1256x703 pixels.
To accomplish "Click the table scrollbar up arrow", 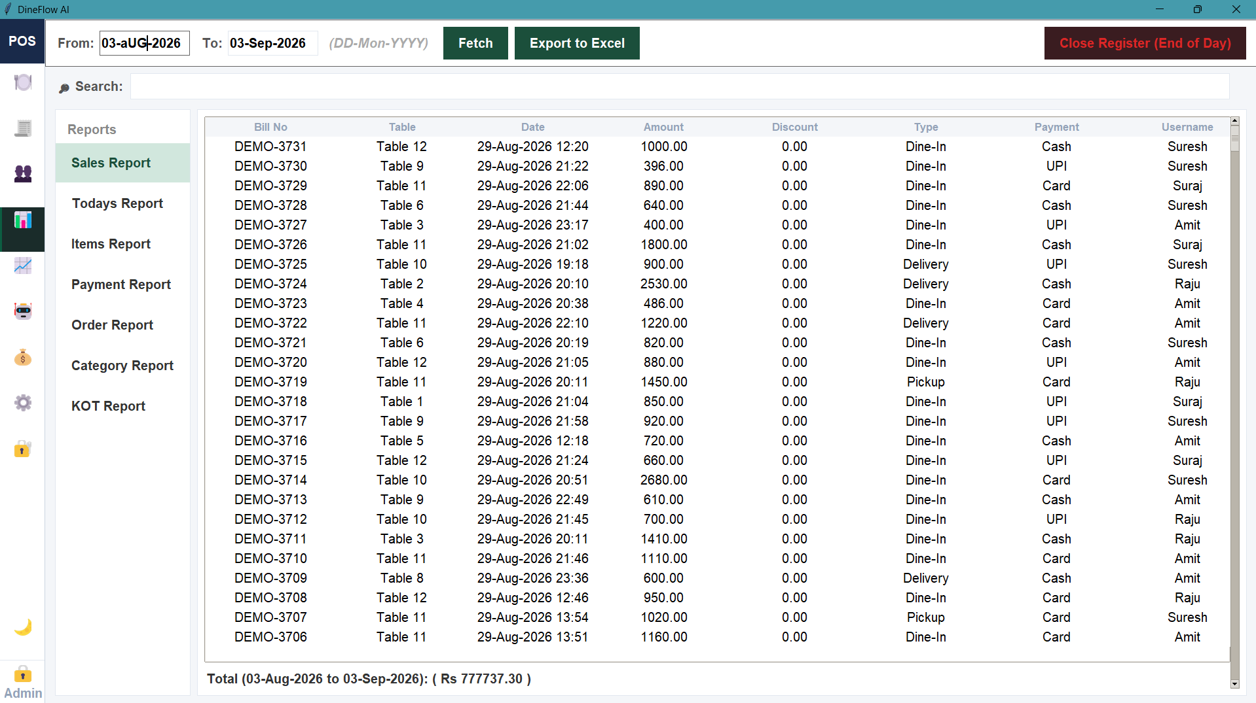I will point(1235,122).
